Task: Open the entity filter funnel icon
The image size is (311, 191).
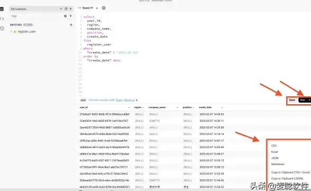Action: [x=70, y=16]
